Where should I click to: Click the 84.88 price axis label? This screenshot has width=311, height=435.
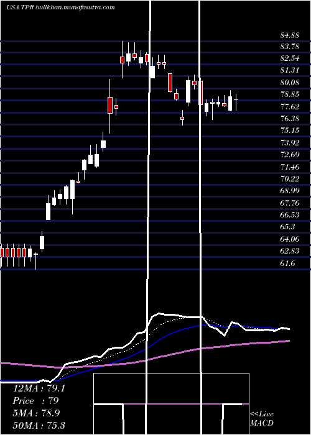pyautogui.click(x=290, y=35)
